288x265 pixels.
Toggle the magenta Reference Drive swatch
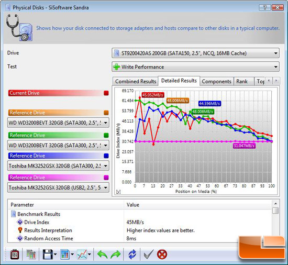(106, 178)
